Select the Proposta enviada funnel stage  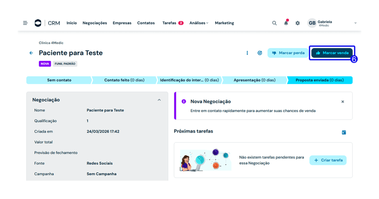point(319,80)
